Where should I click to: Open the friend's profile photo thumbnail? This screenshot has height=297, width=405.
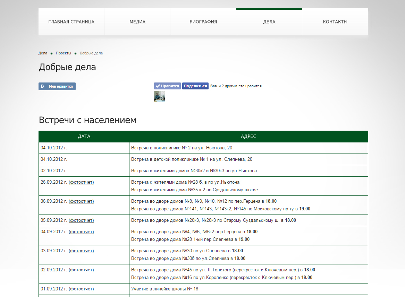[x=160, y=97]
